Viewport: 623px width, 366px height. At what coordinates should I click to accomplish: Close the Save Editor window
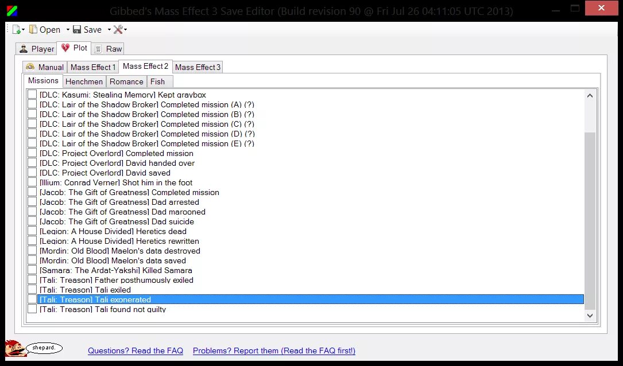point(601,8)
